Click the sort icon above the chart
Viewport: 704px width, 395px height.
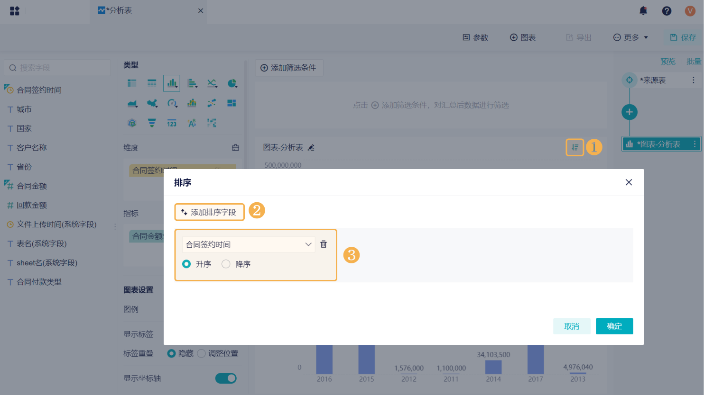point(574,147)
